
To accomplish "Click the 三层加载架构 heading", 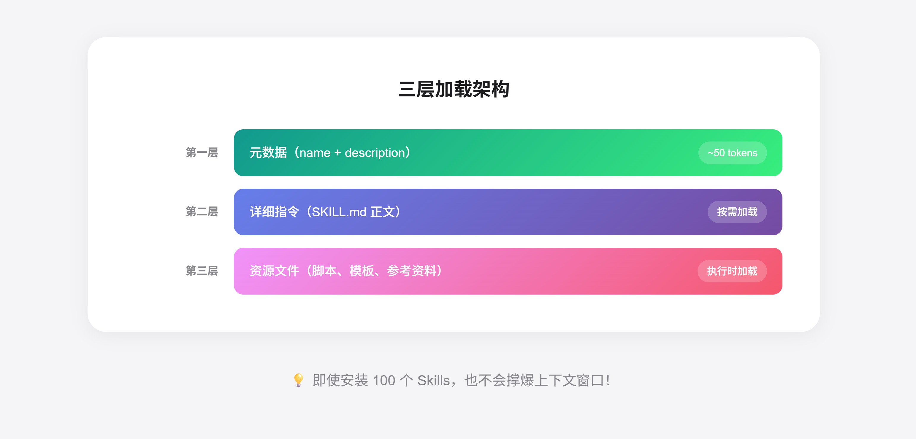I will pos(454,89).
